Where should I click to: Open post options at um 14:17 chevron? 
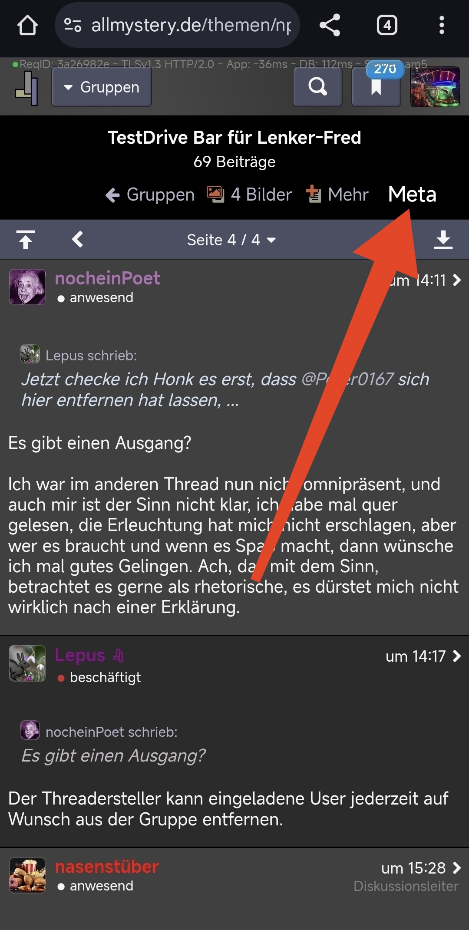(x=457, y=656)
